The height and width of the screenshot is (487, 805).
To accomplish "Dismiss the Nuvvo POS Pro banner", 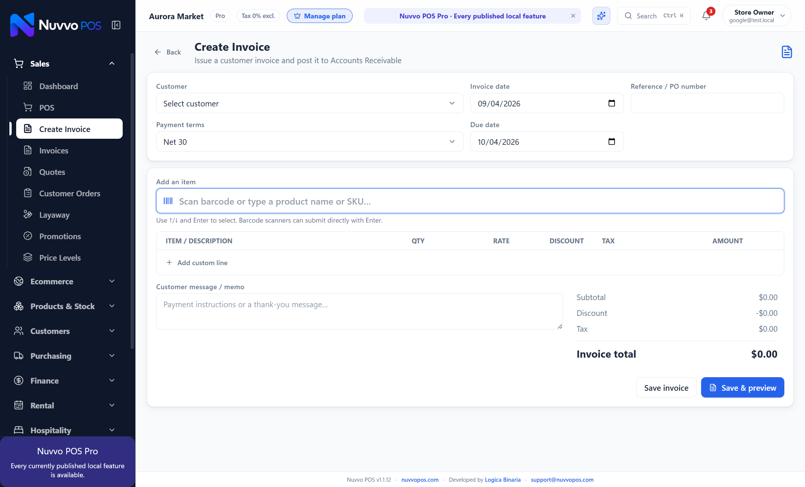I will tap(573, 16).
